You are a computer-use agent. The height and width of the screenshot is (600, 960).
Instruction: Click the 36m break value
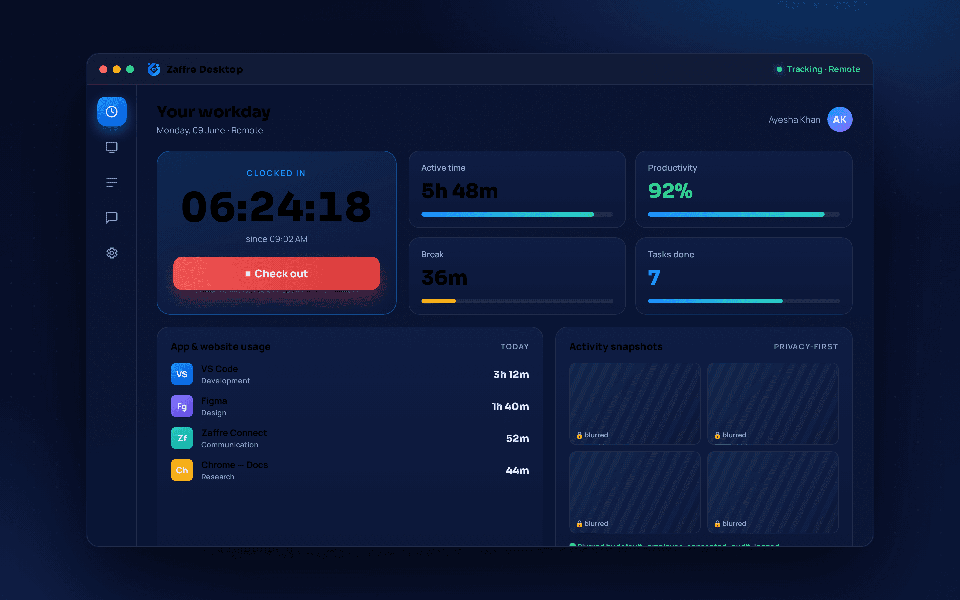444,277
